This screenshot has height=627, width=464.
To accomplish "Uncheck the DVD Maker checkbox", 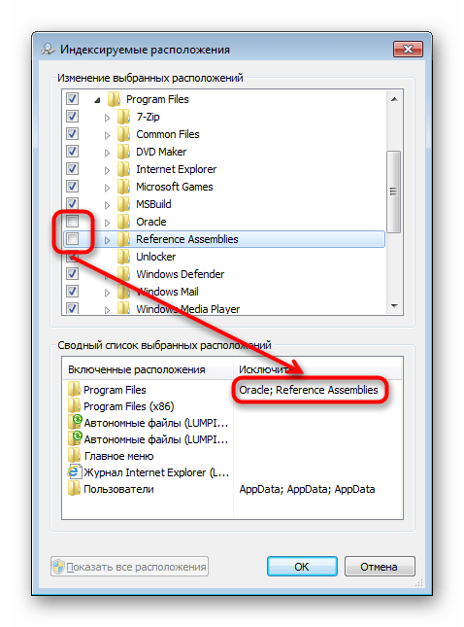I will click(72, 151).
